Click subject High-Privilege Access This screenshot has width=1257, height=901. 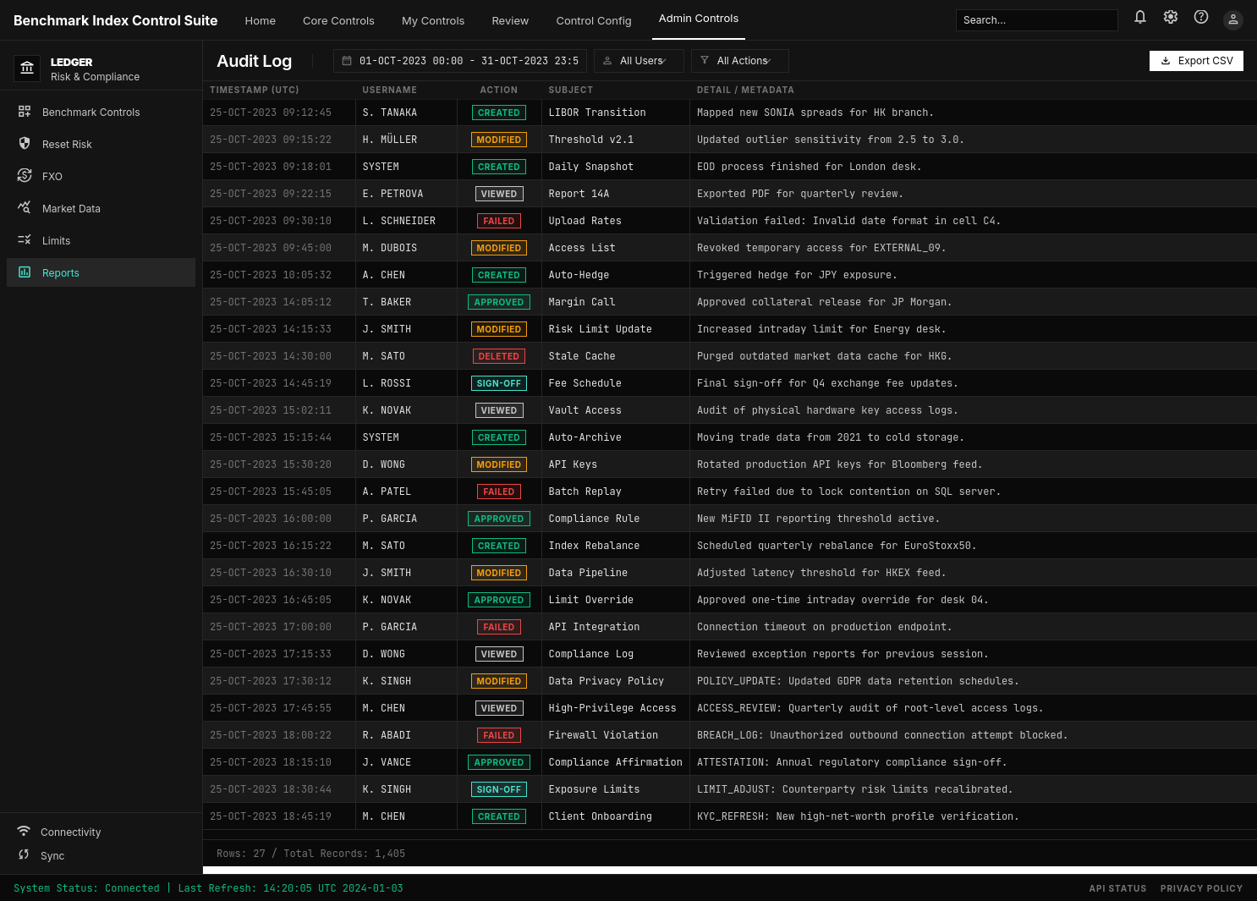(612, 708)
